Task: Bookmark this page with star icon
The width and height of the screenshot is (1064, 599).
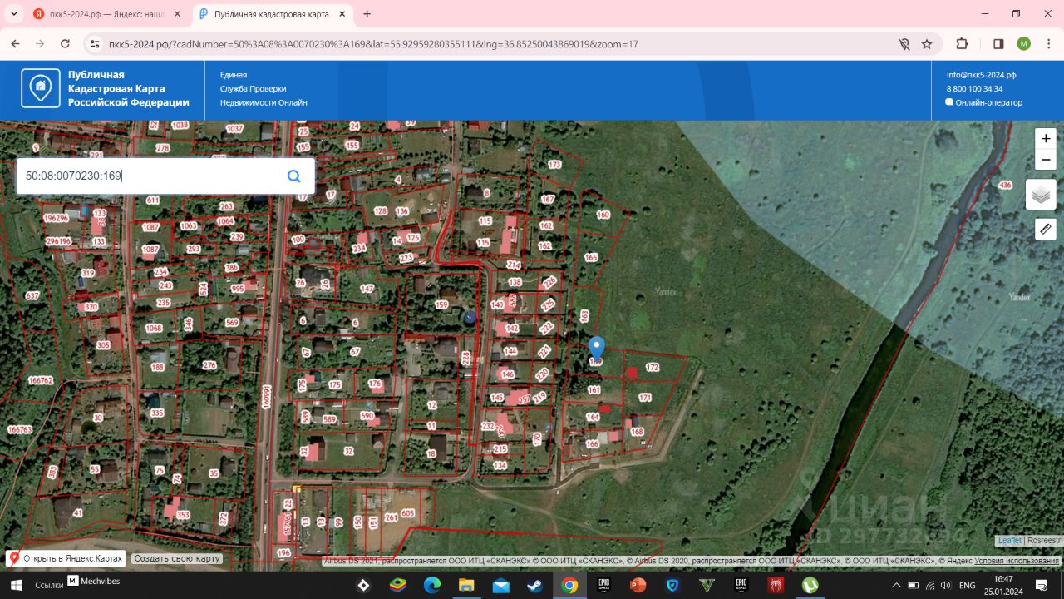Action: click(x=927, y=44)
